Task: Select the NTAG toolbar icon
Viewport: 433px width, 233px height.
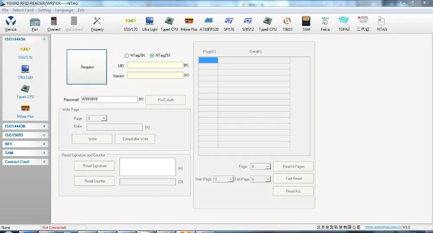Action: click(382, 23)
